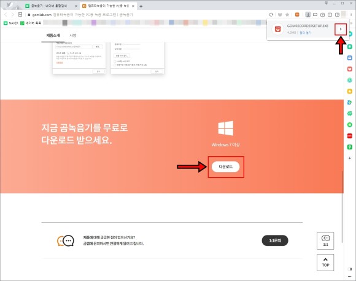Open a new browser tab

coord(141,6)
